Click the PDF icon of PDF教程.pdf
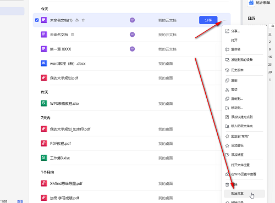This screenshot has width=275, height=203. tap(44, 143)
